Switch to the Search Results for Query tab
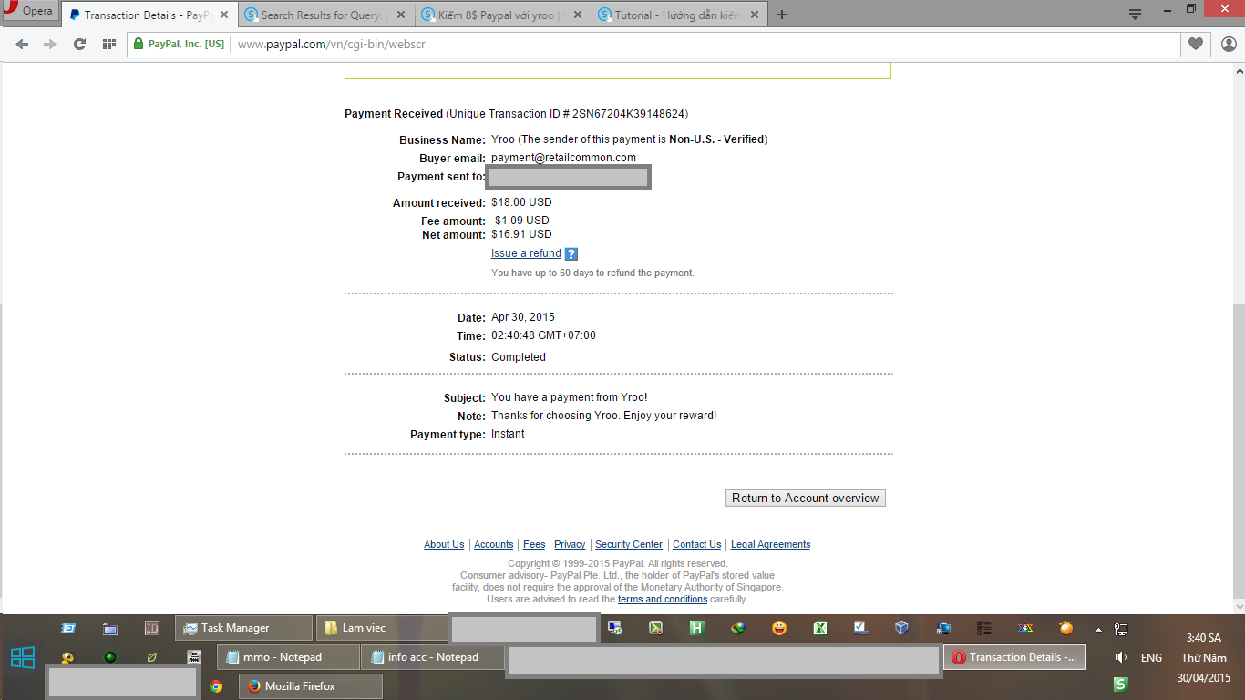Viewport: 1245px width, 700px height. coord(325,15)
